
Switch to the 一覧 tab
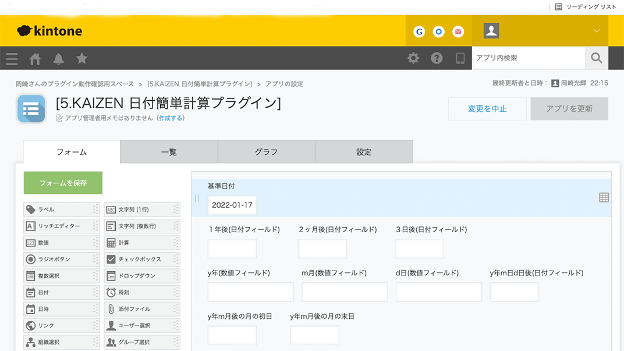pyautogui.click(x=169, y=152)
